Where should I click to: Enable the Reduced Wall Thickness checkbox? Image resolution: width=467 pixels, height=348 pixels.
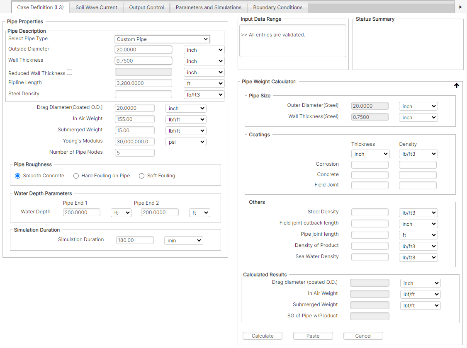[69, 72]
